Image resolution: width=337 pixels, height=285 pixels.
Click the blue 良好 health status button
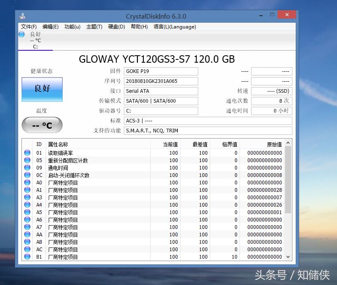pos(41,90)
